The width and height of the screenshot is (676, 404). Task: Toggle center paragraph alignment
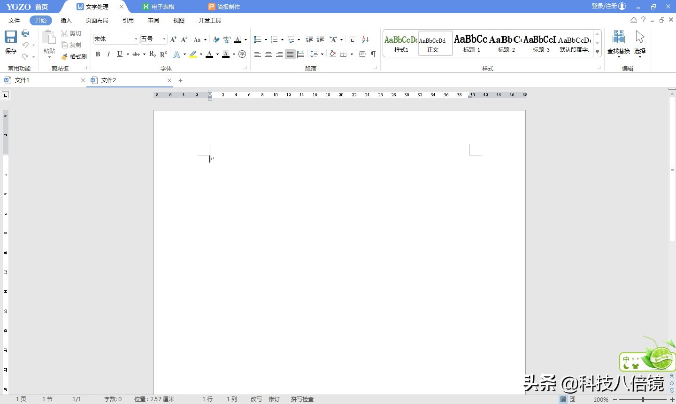pyautogui.click(x=268, y=54)
